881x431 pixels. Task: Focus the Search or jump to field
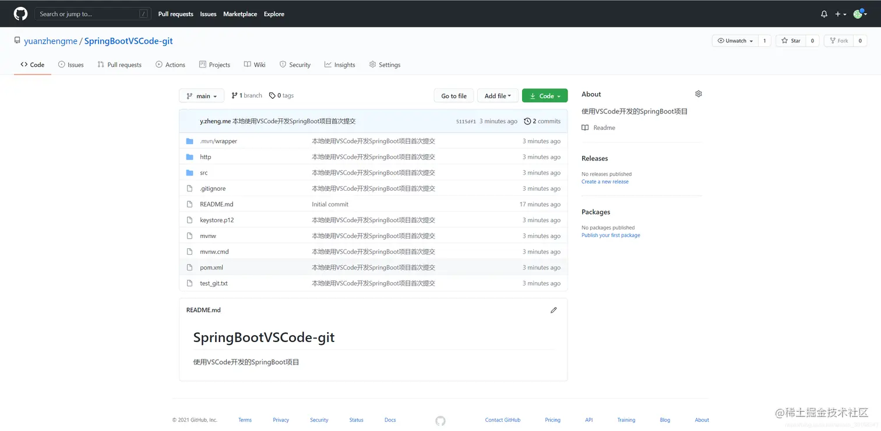pos(93,14)
